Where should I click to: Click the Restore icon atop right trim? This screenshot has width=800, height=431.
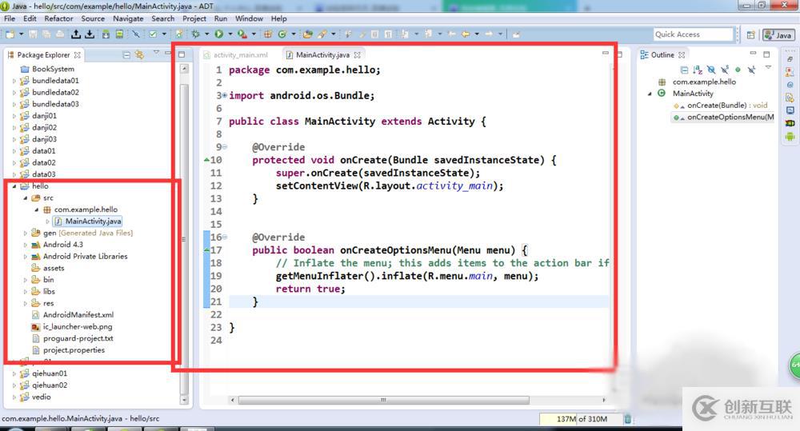click(x=790, y=59)
